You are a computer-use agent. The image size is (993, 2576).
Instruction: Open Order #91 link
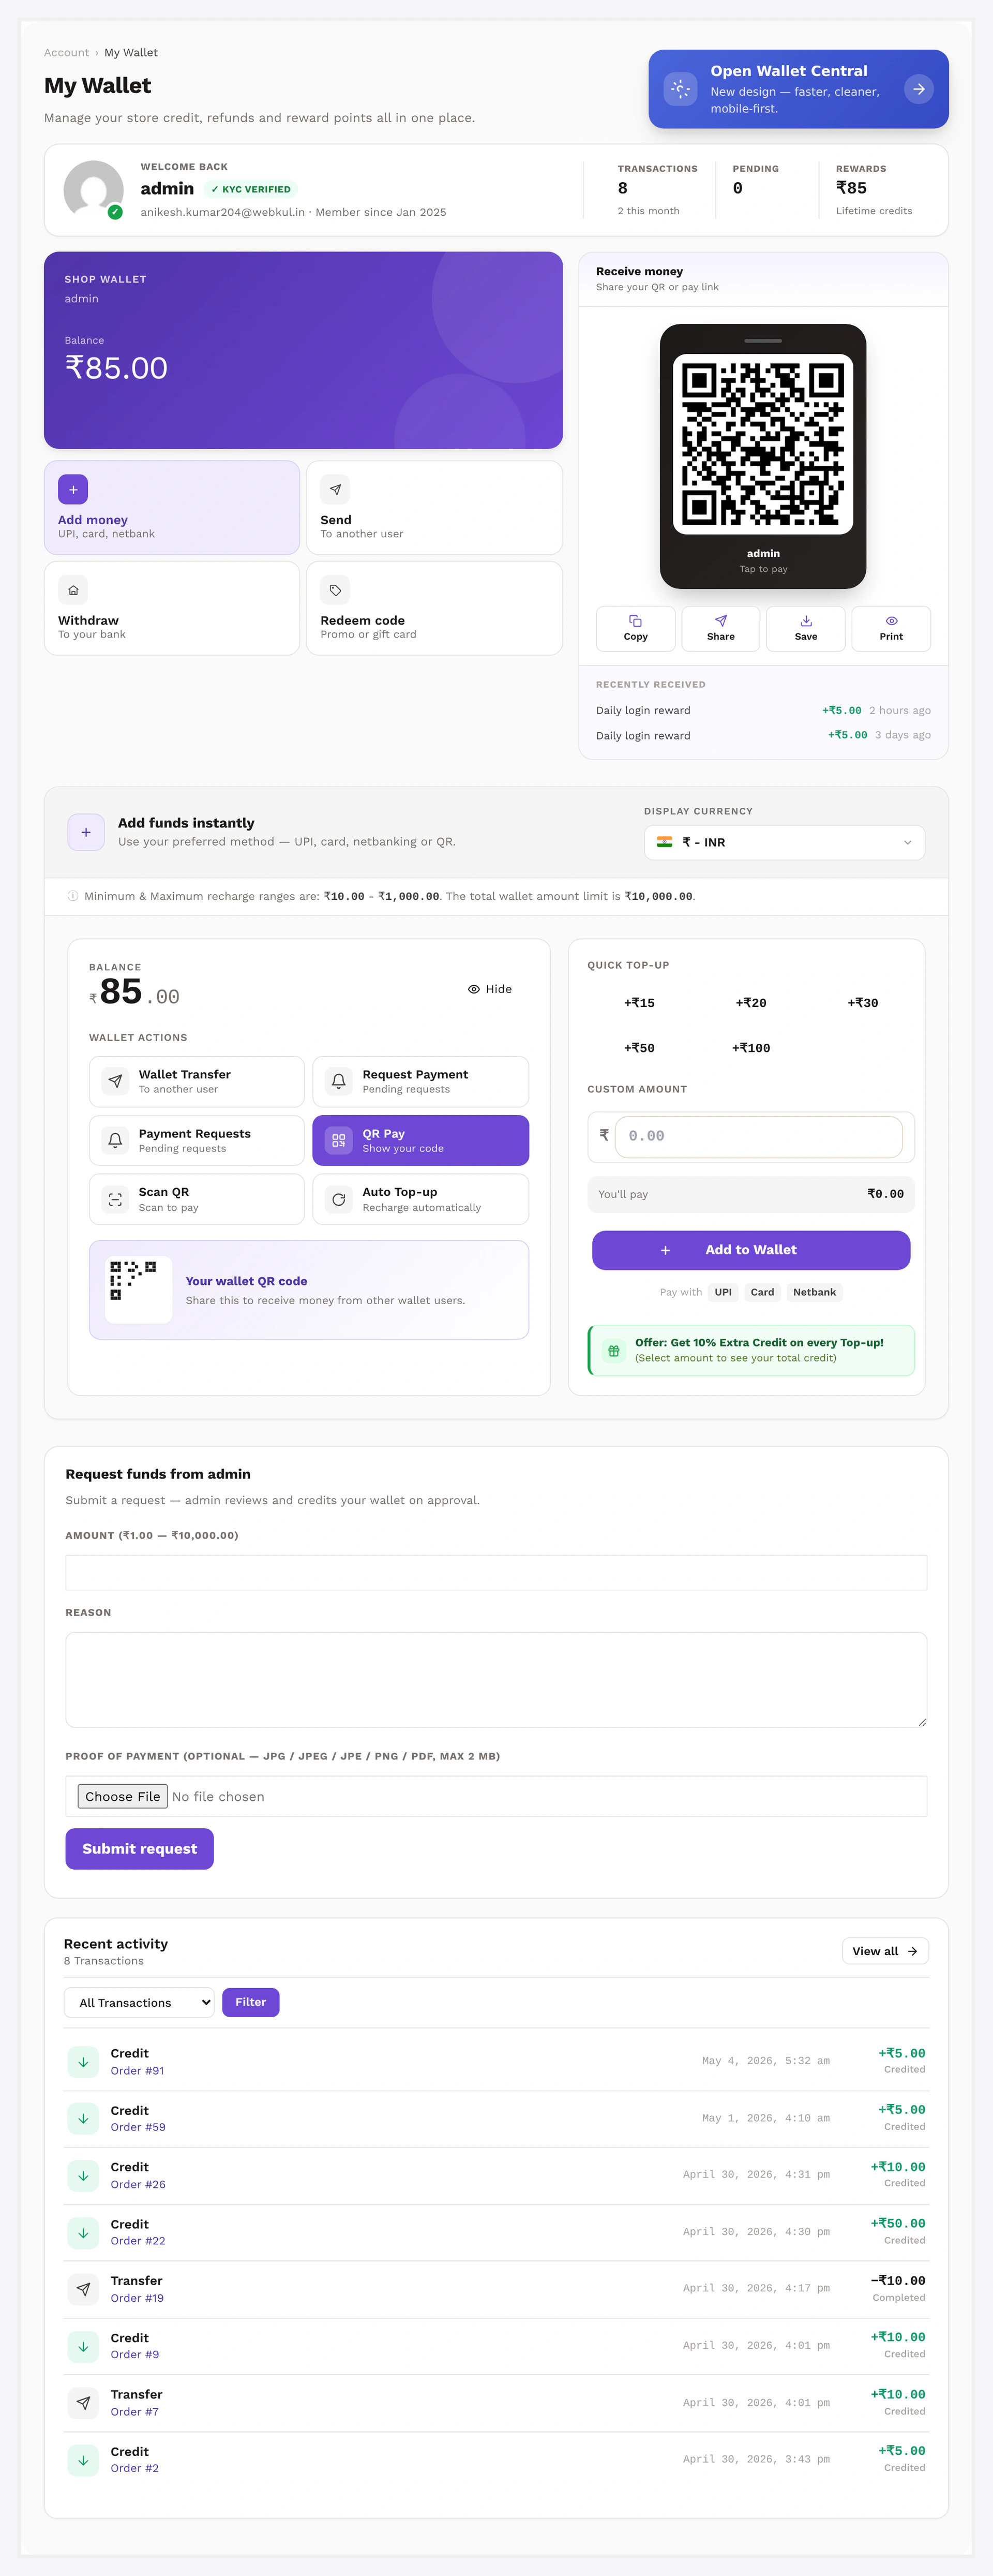pos(138,2071)
